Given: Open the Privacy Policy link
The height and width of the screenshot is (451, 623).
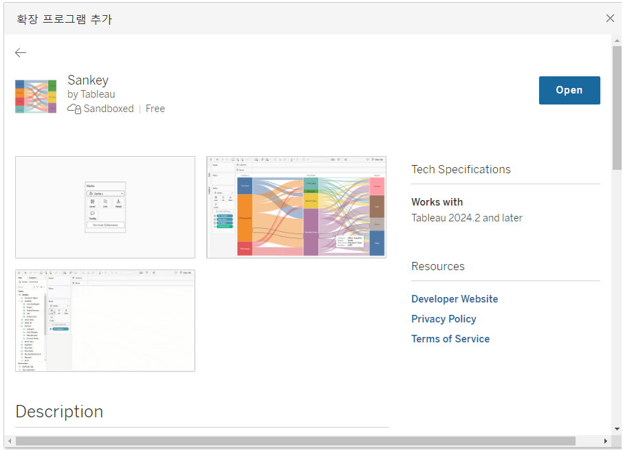Looking at the screenshot, I should [444, 319].
